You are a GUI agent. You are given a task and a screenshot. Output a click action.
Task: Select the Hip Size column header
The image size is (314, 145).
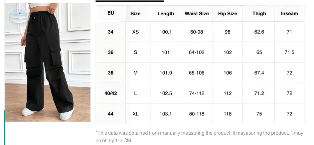coord(228,14)
